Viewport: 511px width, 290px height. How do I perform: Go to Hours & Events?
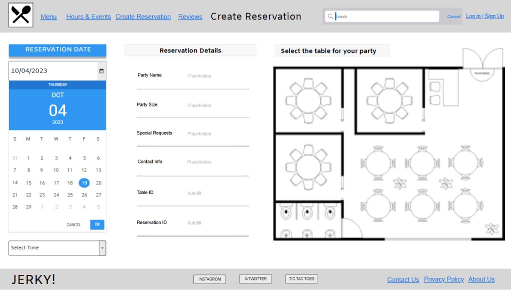tap(88, 16)
